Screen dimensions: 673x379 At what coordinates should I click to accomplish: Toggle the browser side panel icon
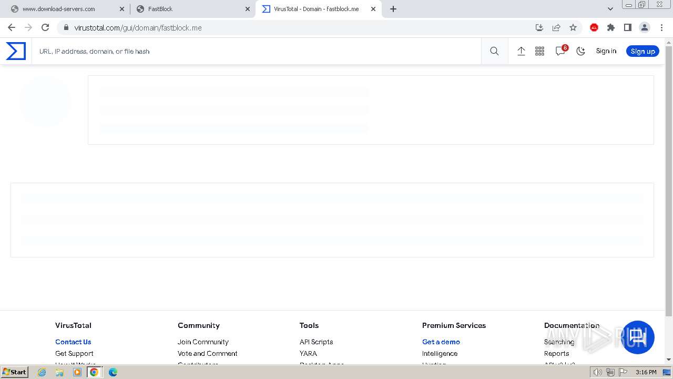(x=628, y=27)
